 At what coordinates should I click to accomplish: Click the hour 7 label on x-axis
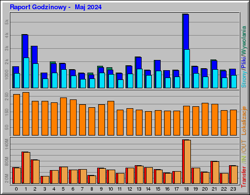pyautogui.click(x=82, y=189)
